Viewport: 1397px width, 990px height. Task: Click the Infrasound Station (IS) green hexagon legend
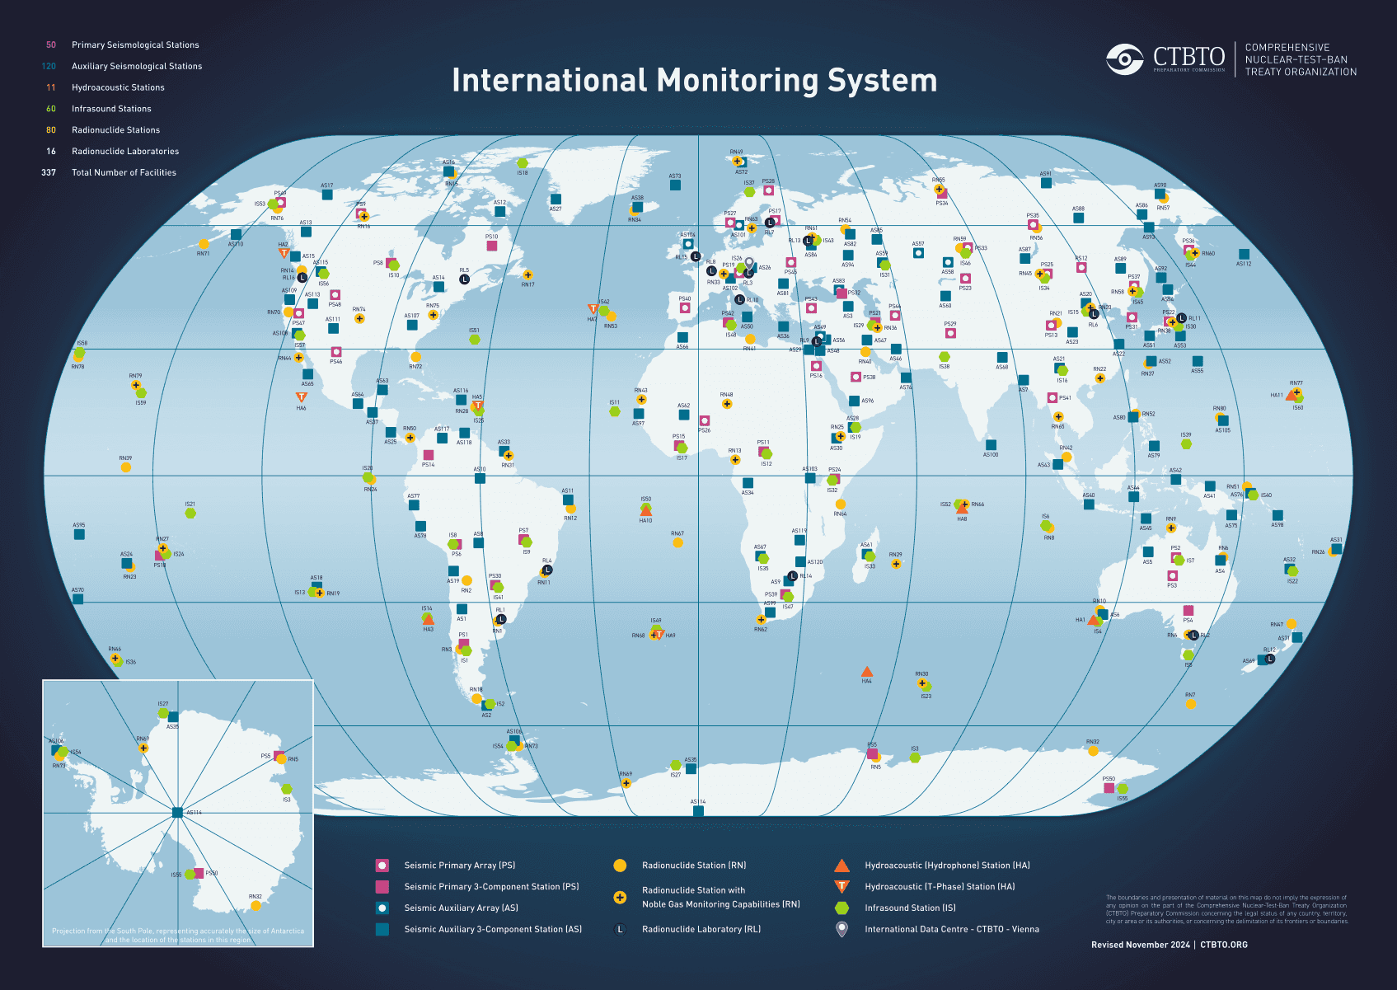[x=842, y=908]
